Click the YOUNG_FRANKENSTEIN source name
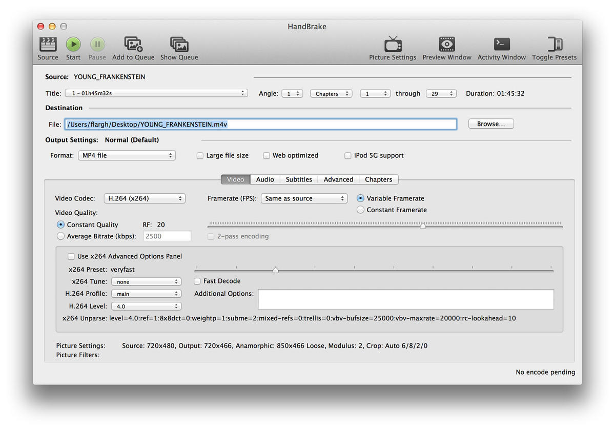This screenshot has width=615, height=430. point(109,77)
